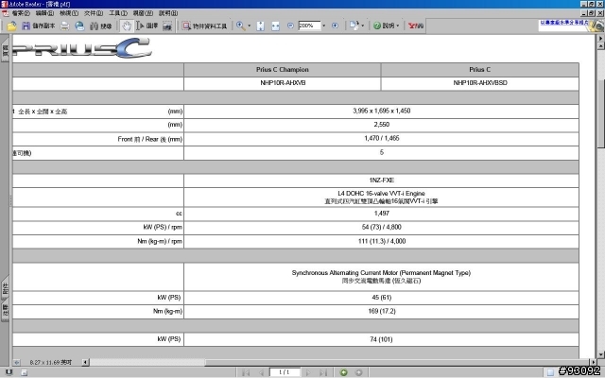Expand the Zoom tool dropdown arrow

pos(249,26)
